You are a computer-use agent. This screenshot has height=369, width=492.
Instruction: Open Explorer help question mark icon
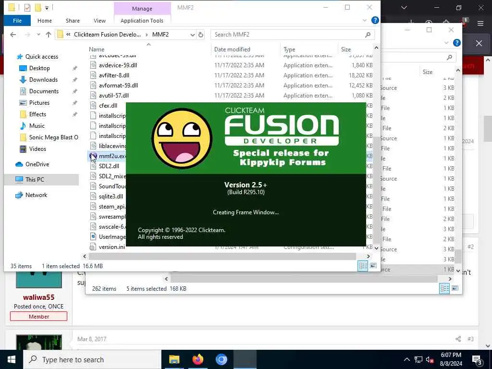coord(375,20)
